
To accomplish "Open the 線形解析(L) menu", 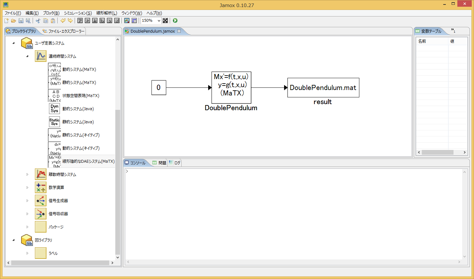I will tap(107, 13).
